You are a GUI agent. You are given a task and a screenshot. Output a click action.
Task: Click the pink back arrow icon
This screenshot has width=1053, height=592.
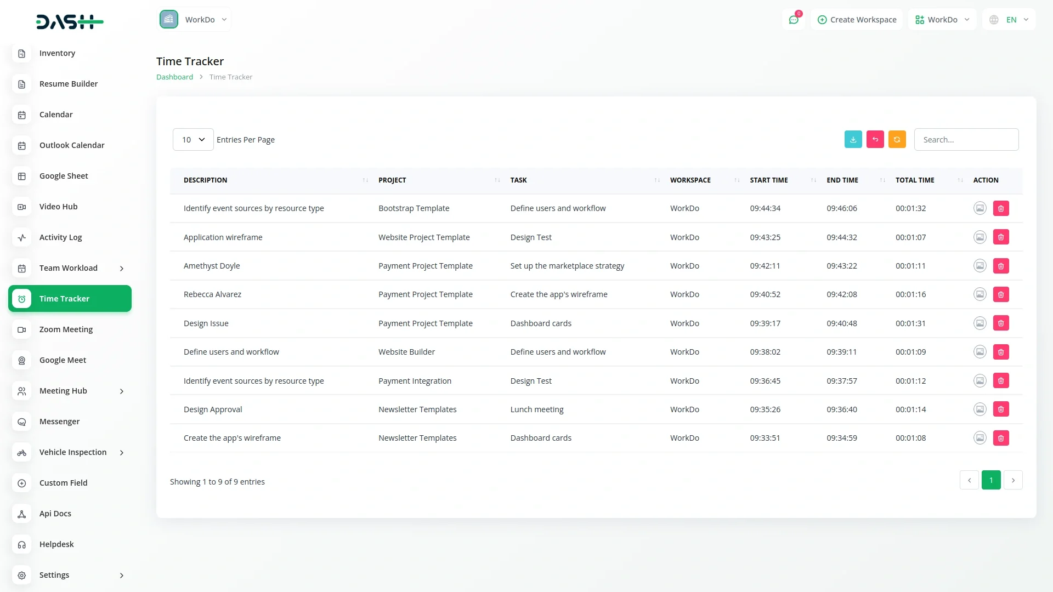875,140
